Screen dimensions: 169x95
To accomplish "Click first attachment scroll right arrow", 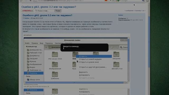I will tap(126, 83).
